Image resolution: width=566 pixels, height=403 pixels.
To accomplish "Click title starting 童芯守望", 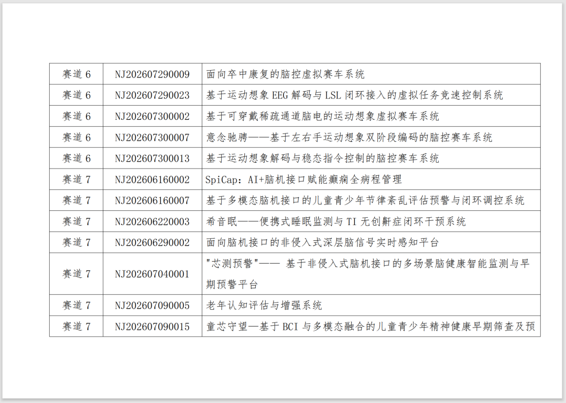I will pos(371,327).
